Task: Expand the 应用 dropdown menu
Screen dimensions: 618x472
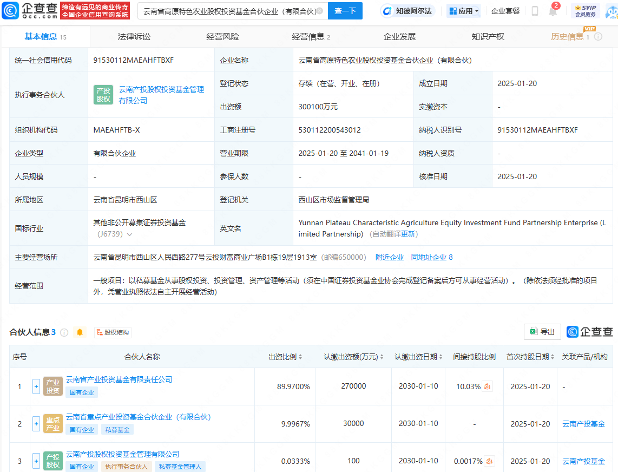Action: (x=464, y=11)
